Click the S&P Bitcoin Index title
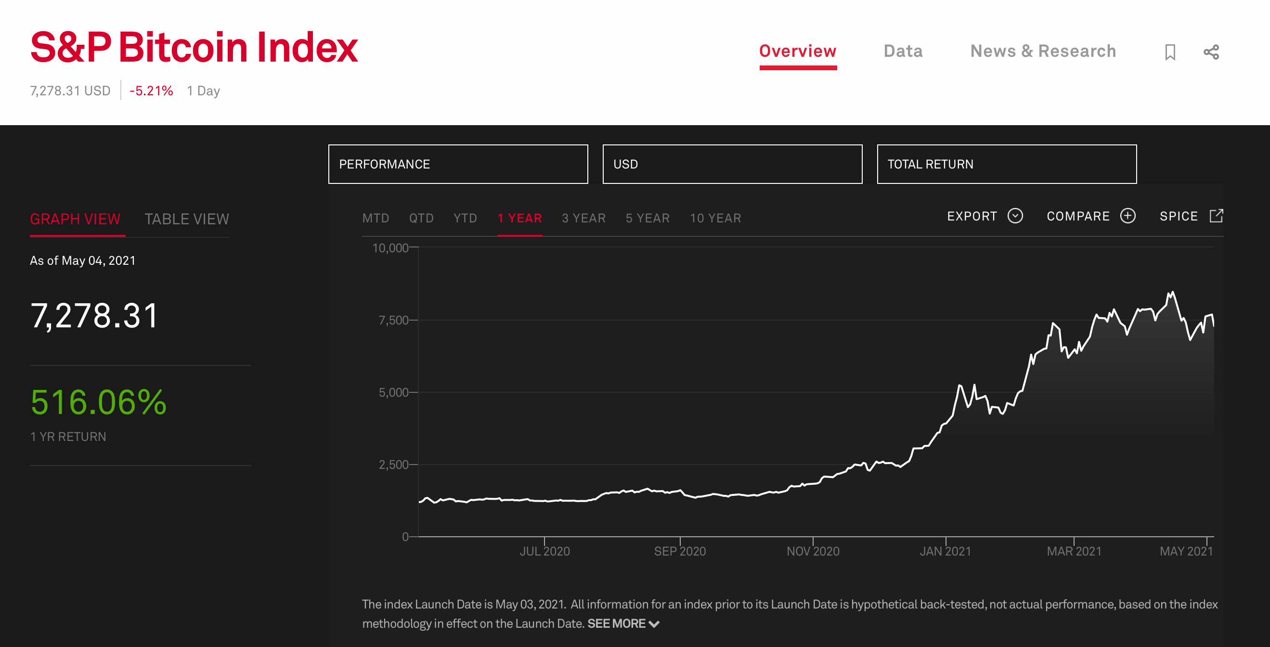Viewport: 1270px width, 647px height. pos(194,47)
